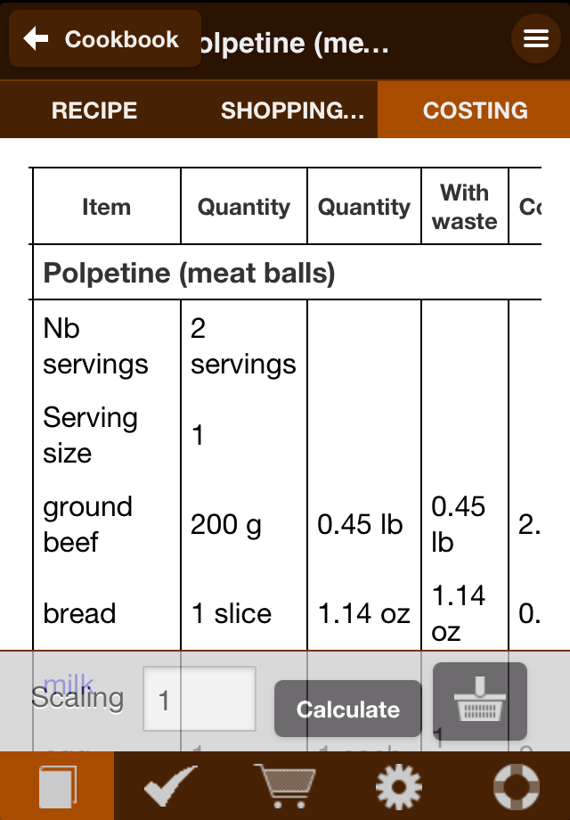Select the COSTING tab
Viewport: 570px width, 820px height.
475,110
